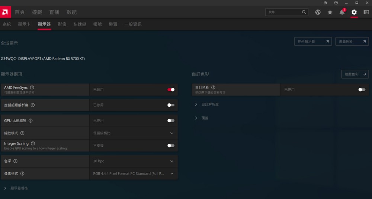
Task: Show help for 自訂色彩
Action: (x=213, y=87)
